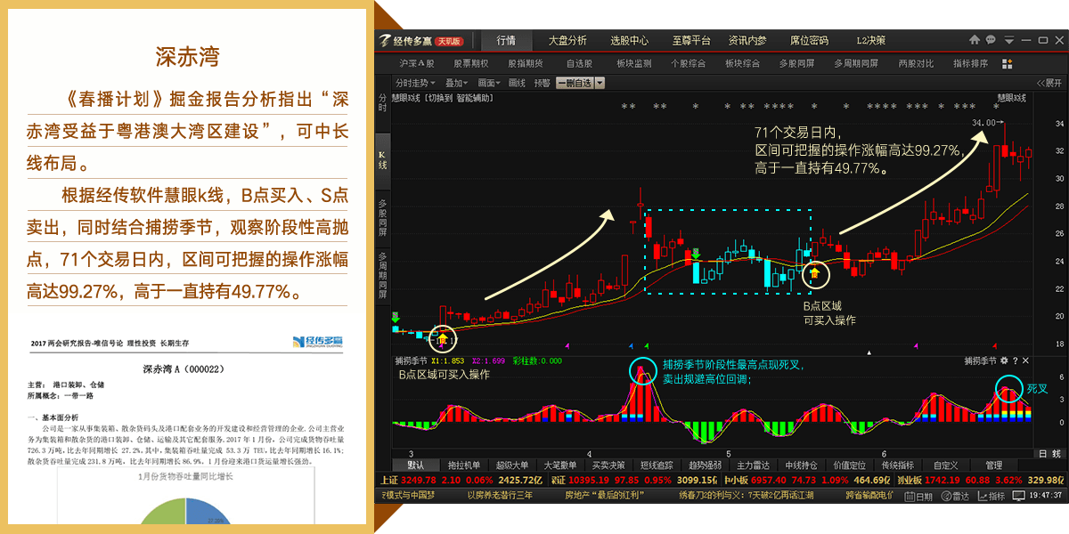Click <<展开 to expand side panel
Image resolution: width=1069 pixels, height=534 pixels.
[x=1049, y=83]
